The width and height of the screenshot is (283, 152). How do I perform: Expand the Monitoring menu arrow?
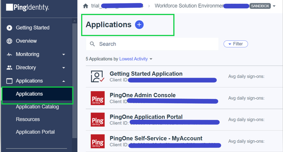pyautogui.click(x=63, y=54)
